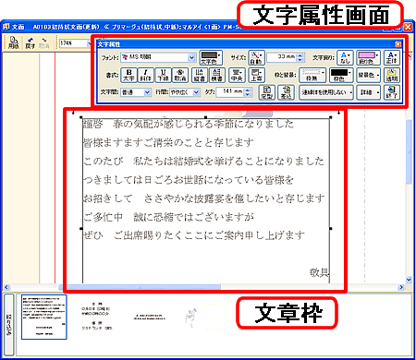416x360 pixels.
Task: Select the first highlighted text thumbnail
Action: coord(43,317)
